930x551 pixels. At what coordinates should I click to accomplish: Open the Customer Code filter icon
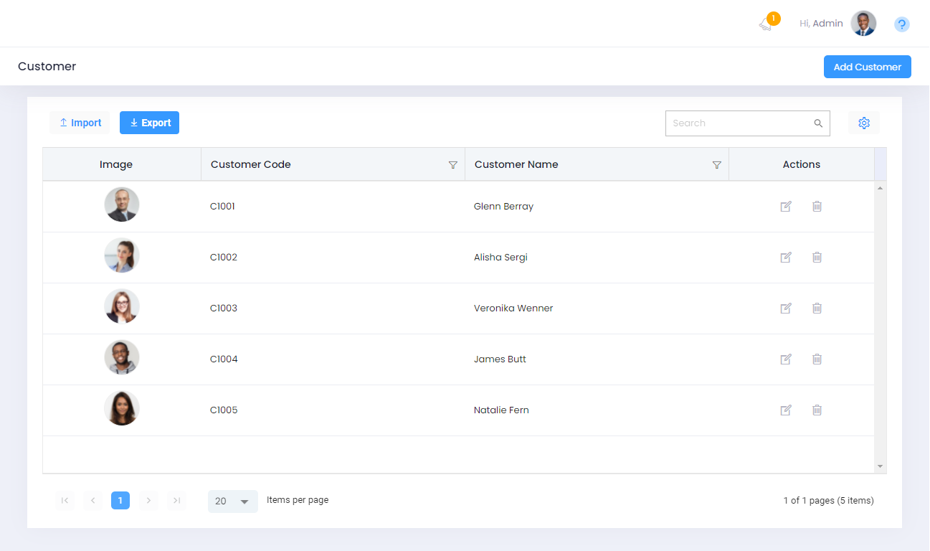click(x=452, y=165)
